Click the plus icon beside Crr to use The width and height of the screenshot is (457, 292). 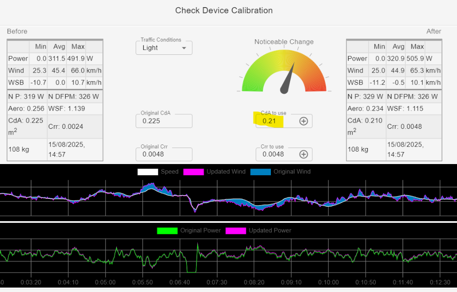pos(303,154)
